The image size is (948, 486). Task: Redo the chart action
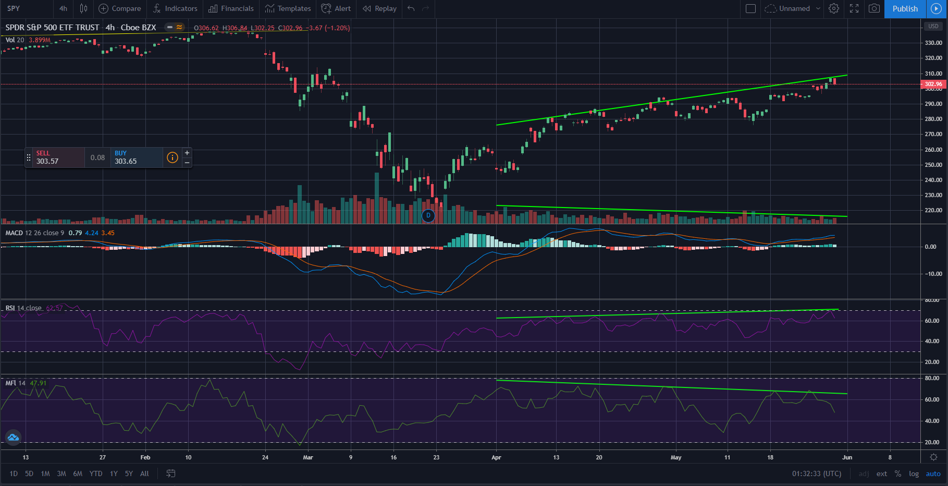(x=425, y=8)
